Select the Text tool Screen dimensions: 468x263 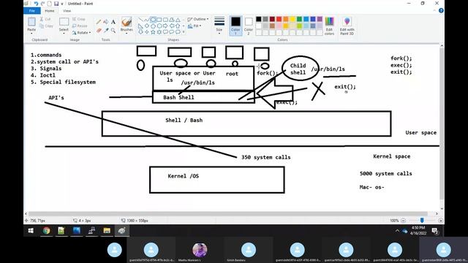(x=113, y=22)
